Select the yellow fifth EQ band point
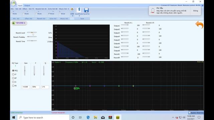Screen dimensions: 214x120 [x=133, y=86]
